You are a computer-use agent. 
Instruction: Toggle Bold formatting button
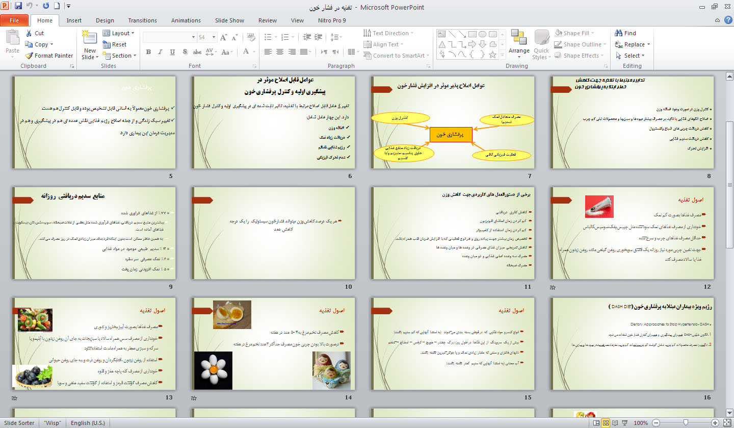(148, 52)
